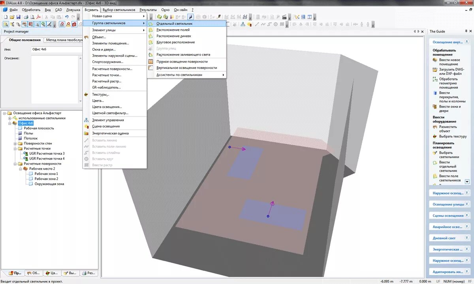Click the PDF export toolbar icon
The height and width of the screenshot is (284, 474).
[x=38, y=17]
